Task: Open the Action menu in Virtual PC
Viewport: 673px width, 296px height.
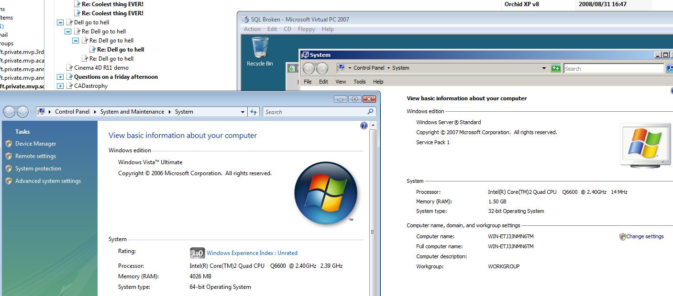Action: pos(252,29)
